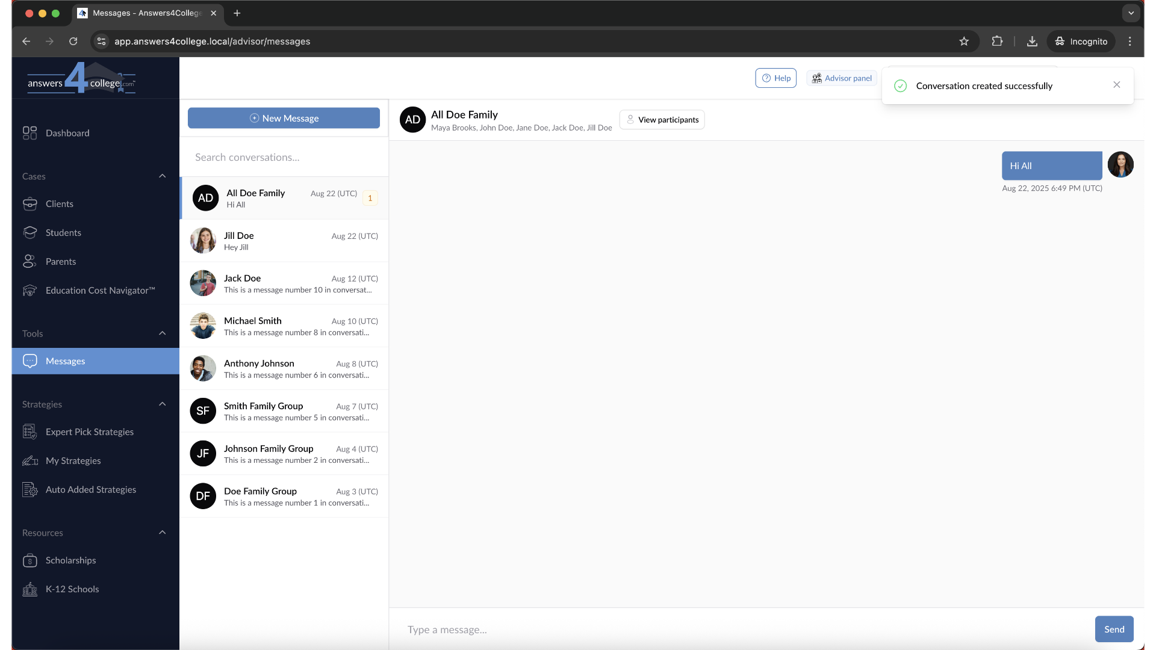Click the New Message button
Viewport: 1156px width, 650px height.
pyautogui.click(x=284, y=118)
